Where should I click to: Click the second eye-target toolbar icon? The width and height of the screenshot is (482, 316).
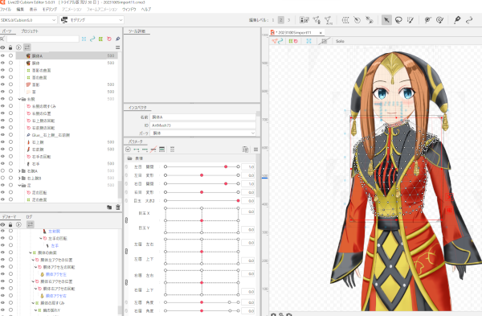pos(439,20)
